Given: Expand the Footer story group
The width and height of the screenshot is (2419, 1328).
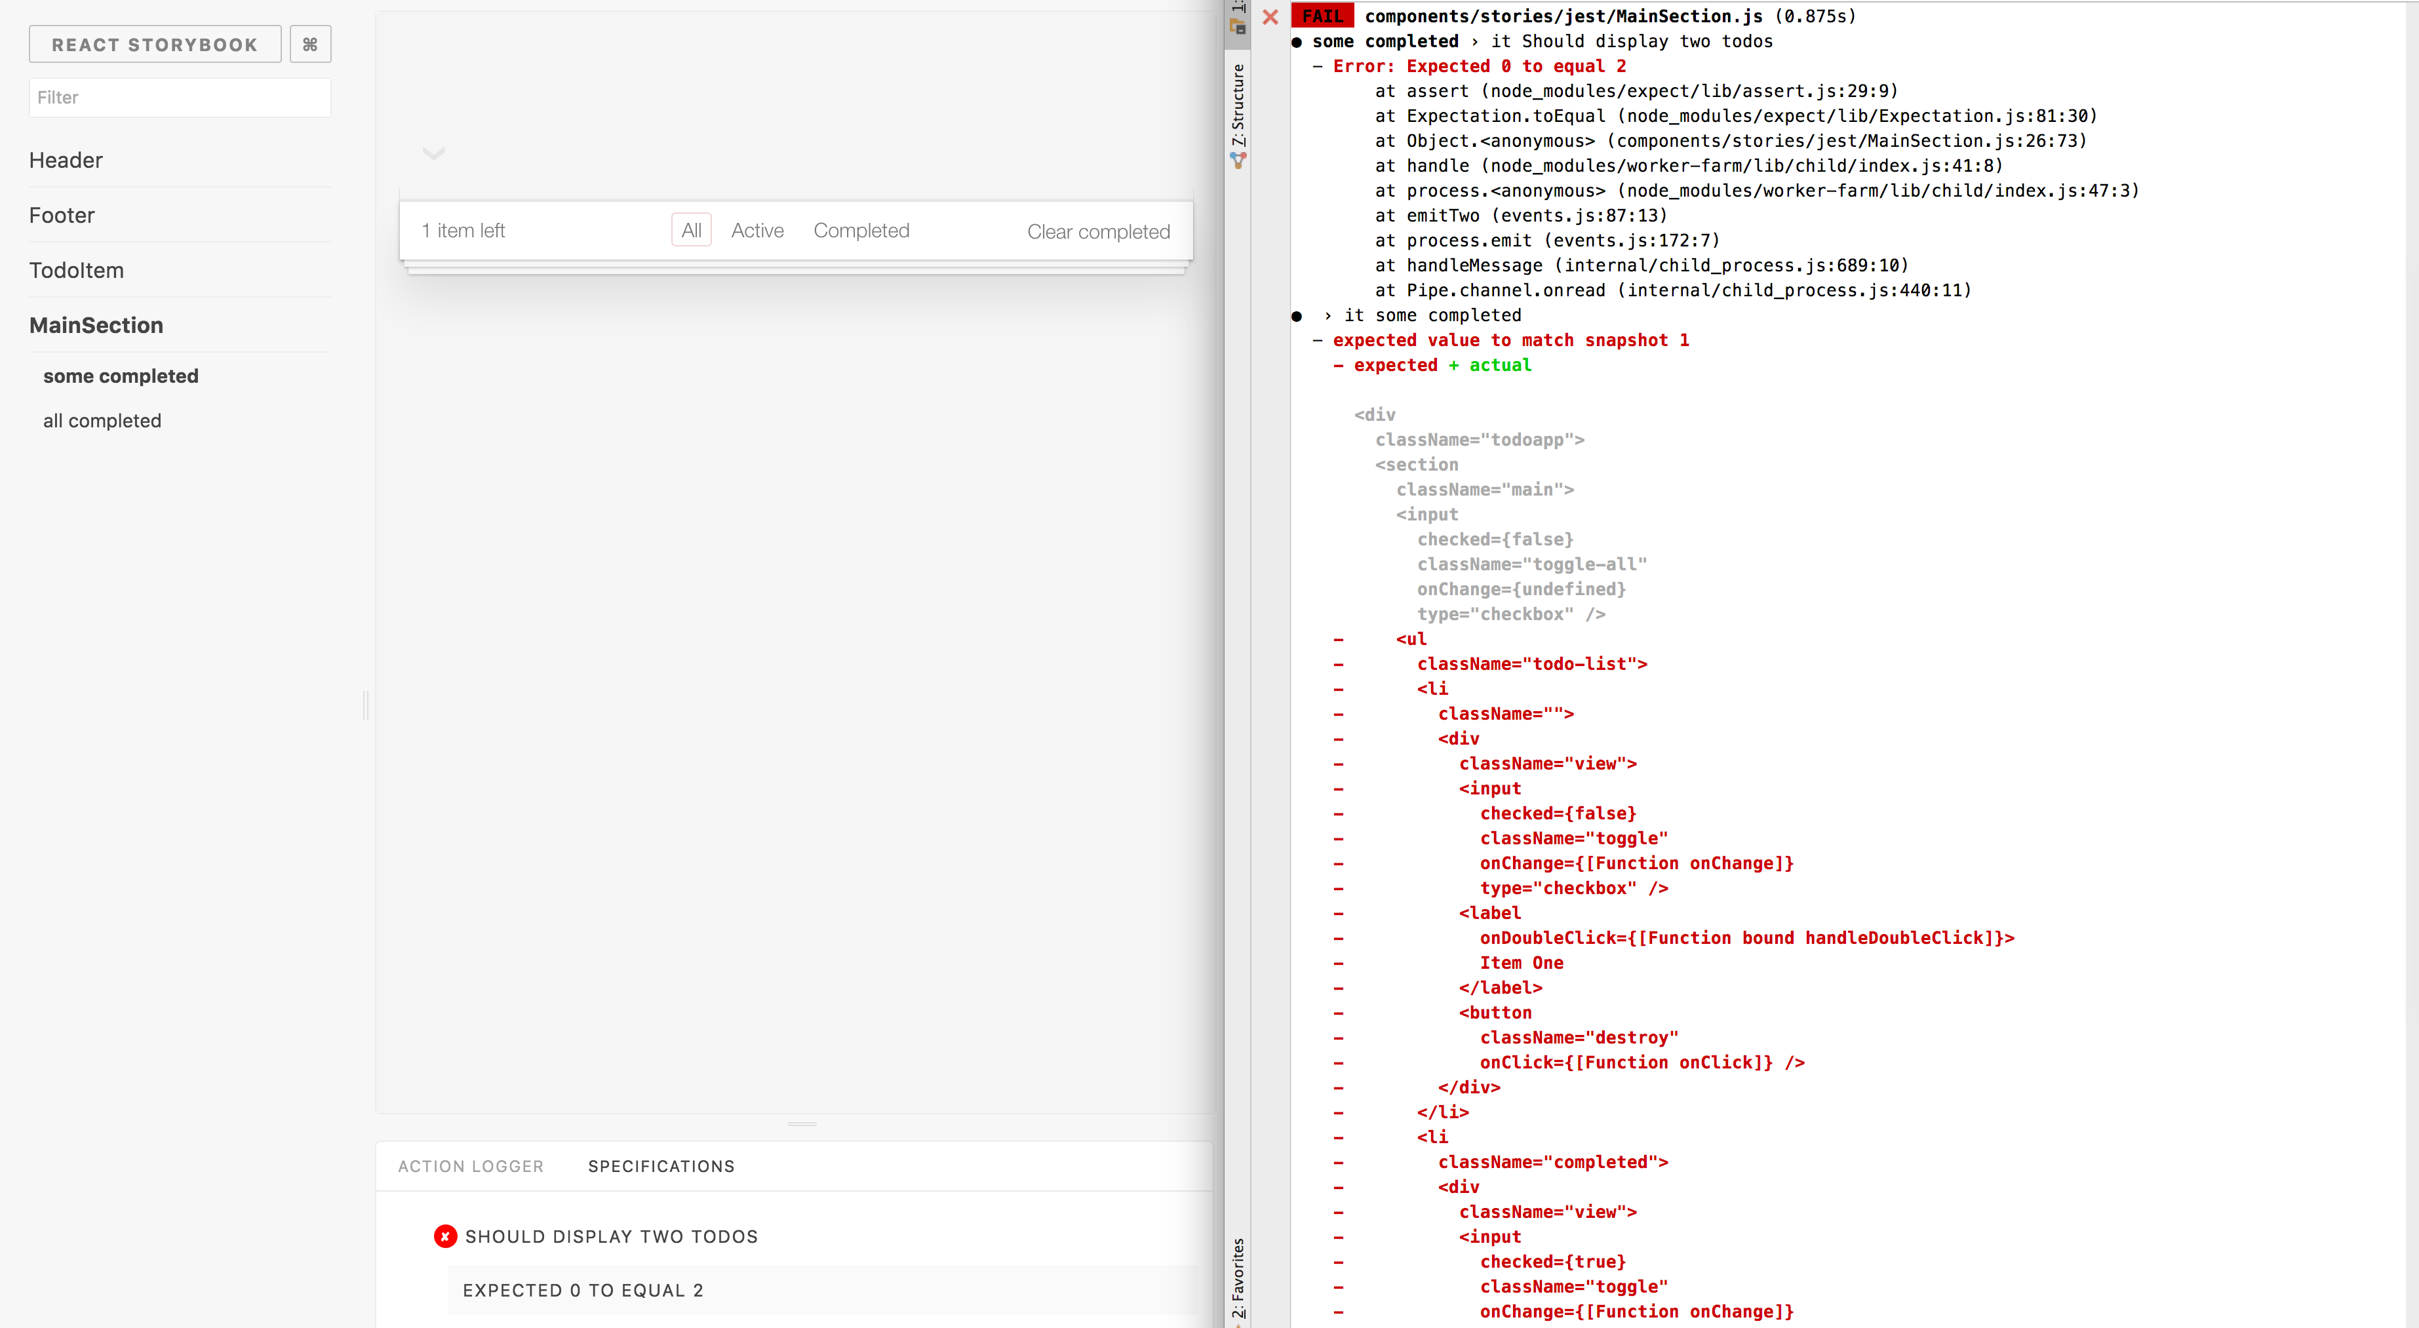Looking at the screenshot, I should point(62,215).
